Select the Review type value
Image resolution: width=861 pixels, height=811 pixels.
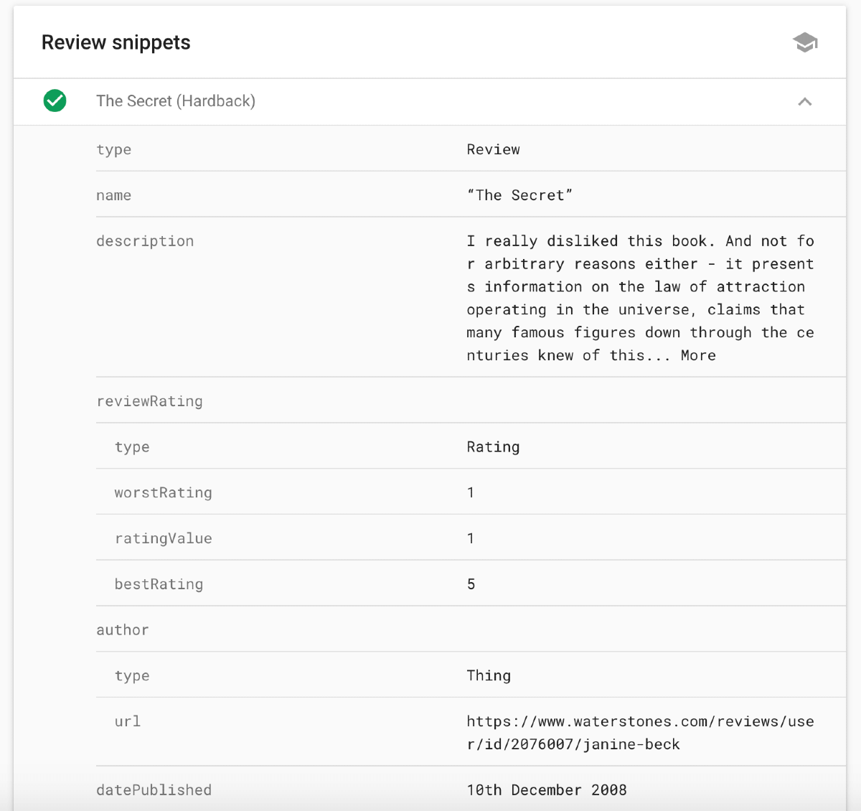[494, 149]
